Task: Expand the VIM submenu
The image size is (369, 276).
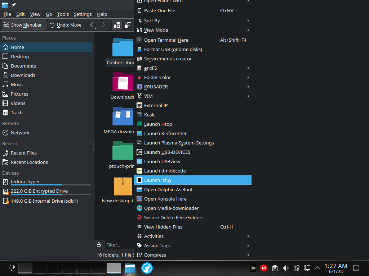Action: pyautogui.click(x=192, y=96)
